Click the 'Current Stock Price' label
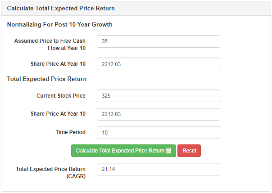272x193 pixels. [x=61, y=96]
